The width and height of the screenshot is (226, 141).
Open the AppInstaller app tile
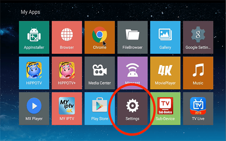pos(34,37)
